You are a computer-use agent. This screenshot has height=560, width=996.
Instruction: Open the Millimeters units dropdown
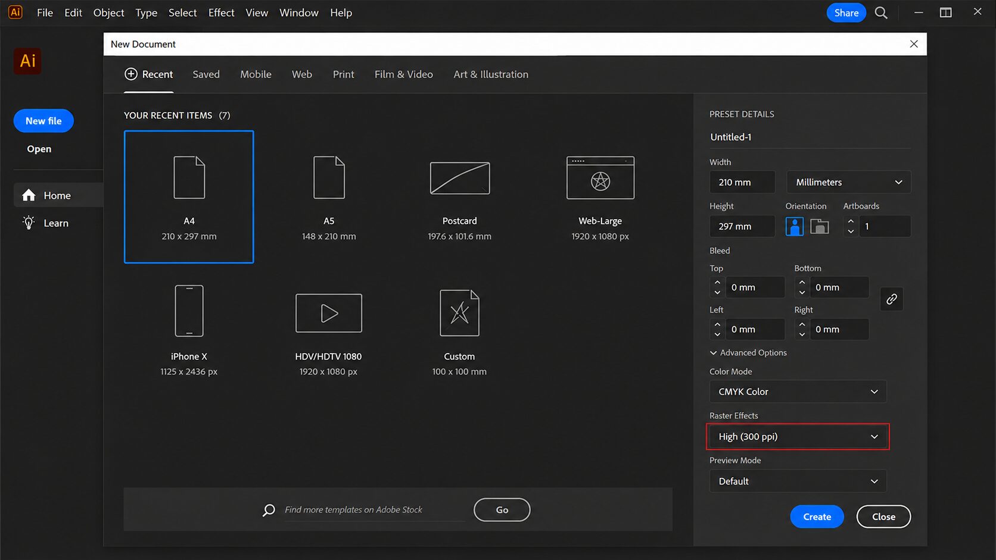tap(848, 182)
